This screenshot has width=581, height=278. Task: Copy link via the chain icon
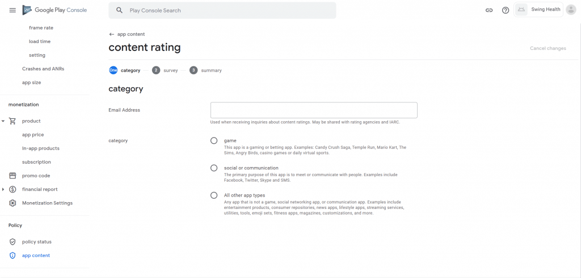[x=489, y=10]
